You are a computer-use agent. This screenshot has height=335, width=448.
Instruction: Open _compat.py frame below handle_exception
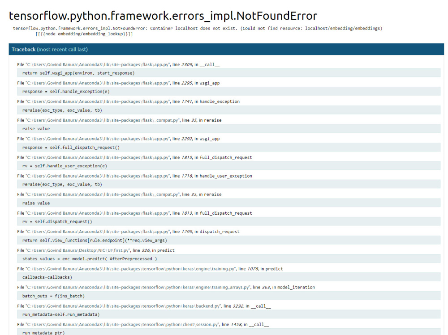click(x=119, y=120)
